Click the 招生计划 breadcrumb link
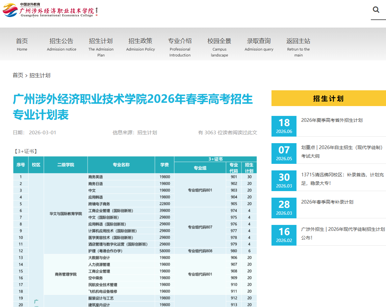Image resolution: width=386 pixels, height=307 pixels. click(40, 75)
